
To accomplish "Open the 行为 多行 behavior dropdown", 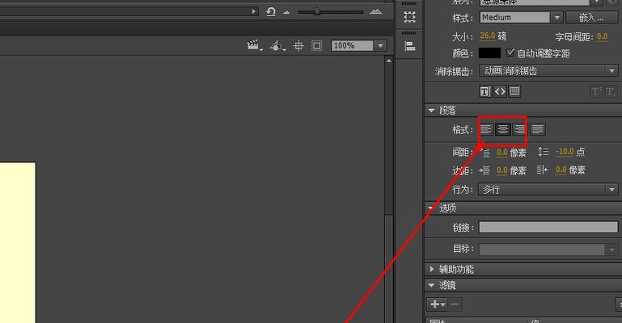I will 548,189.
